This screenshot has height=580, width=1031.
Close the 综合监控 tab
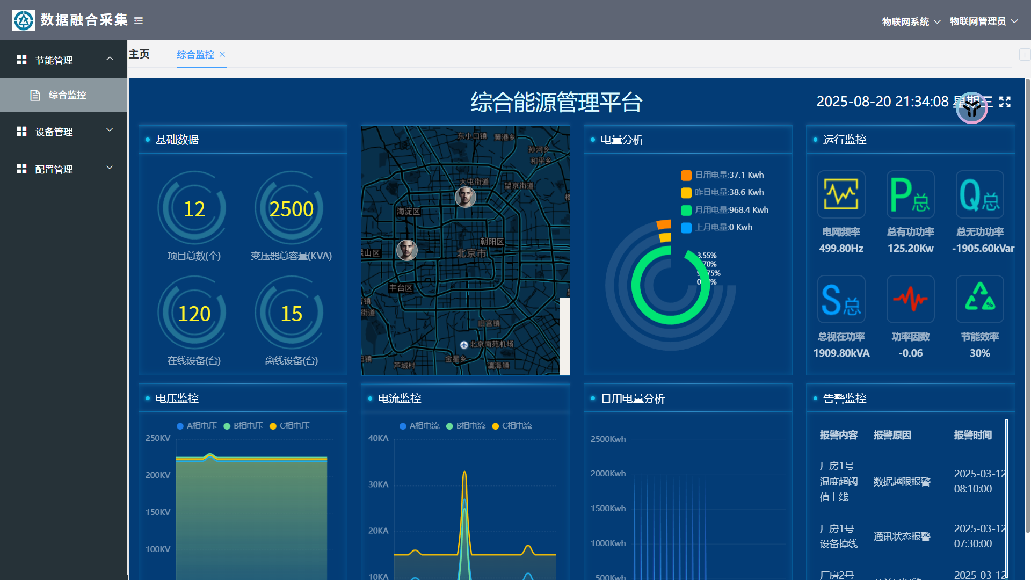tap(222, 54)
